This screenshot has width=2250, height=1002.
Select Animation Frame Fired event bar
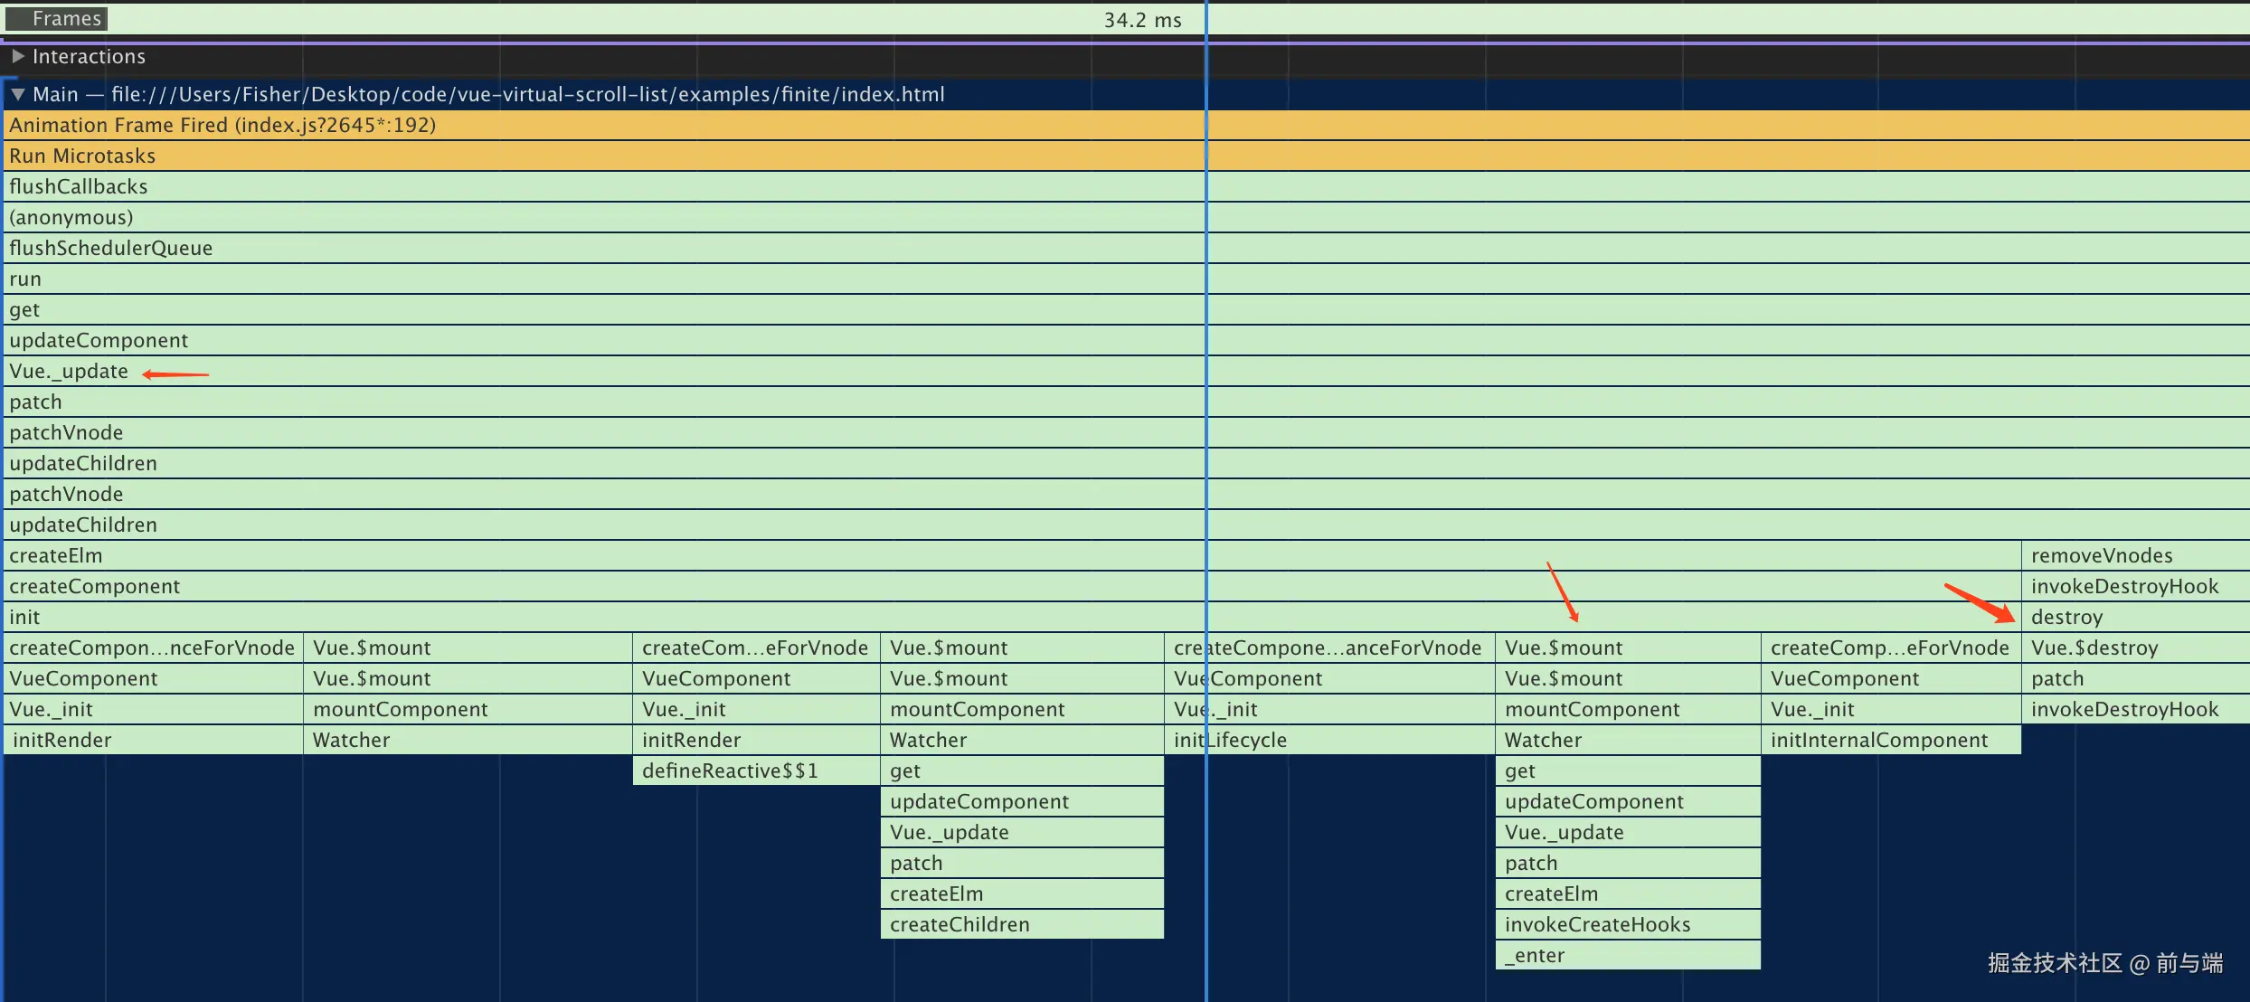coord(222,125)
